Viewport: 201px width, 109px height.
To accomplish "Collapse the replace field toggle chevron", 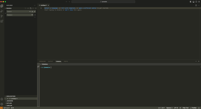I will [x=5, y=13].
